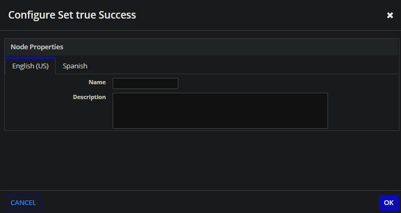Save node settings with blue OK button

click(388, 203)
